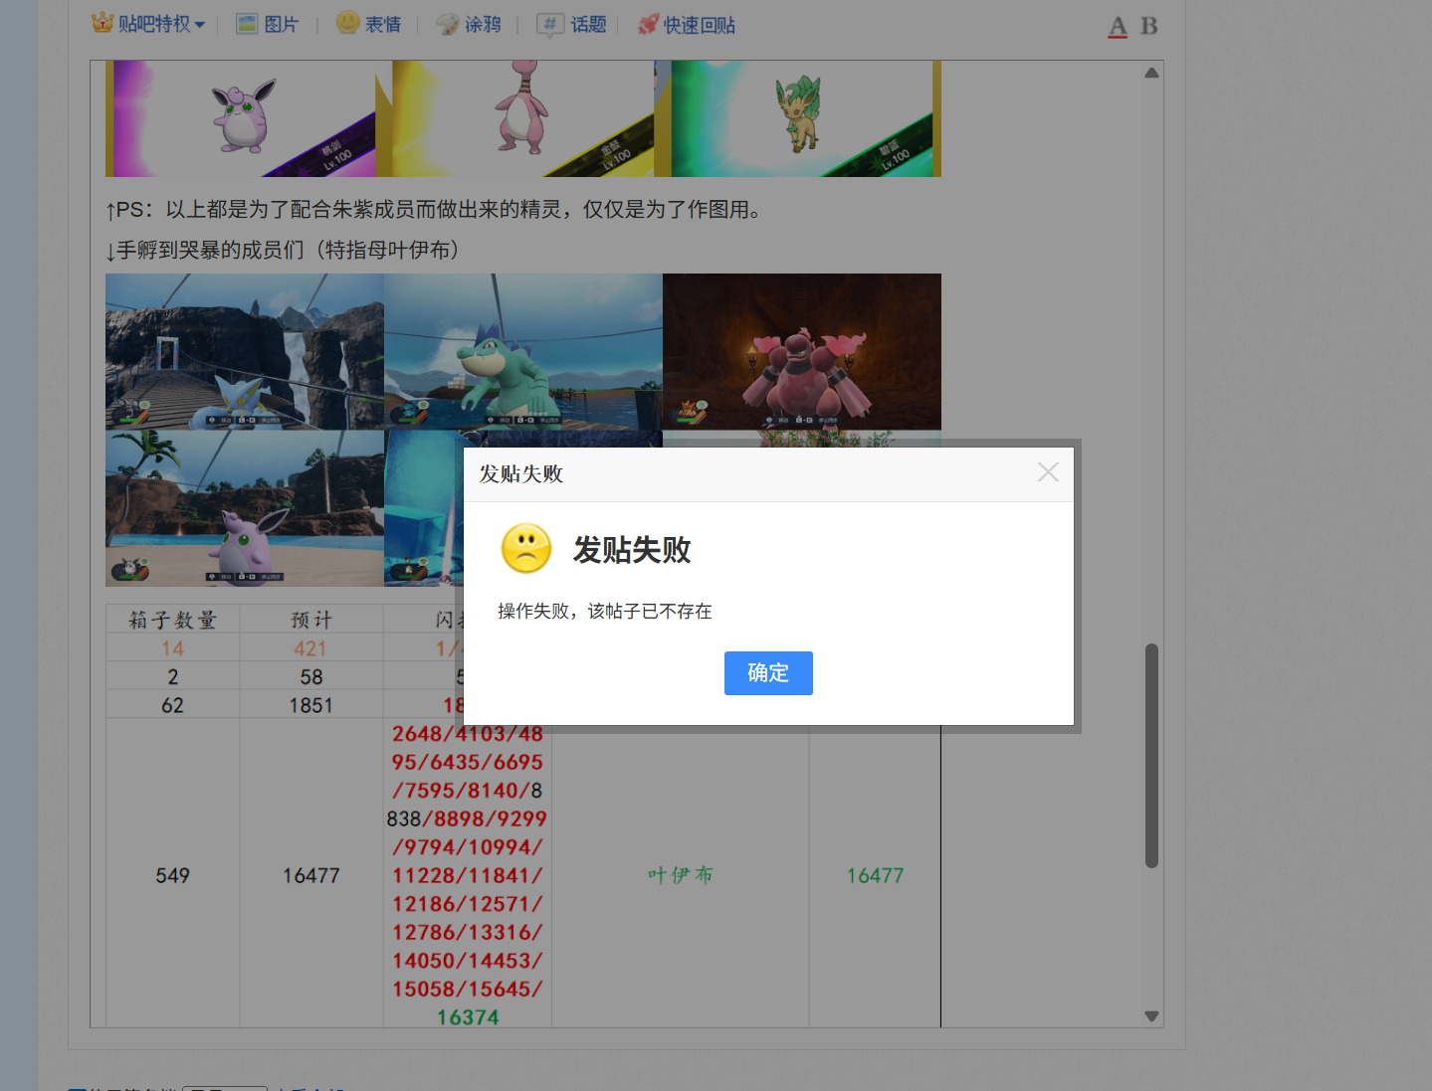Click the editor scrollbar up arrow

(x=1151, y=73)
